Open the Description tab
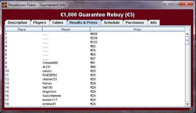The height and width of the screenshot is (113, 196). click(17, 23)
